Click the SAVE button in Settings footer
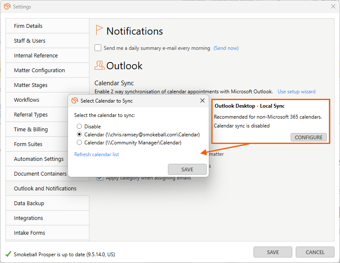The image size is (340, 263). [273, 252]
